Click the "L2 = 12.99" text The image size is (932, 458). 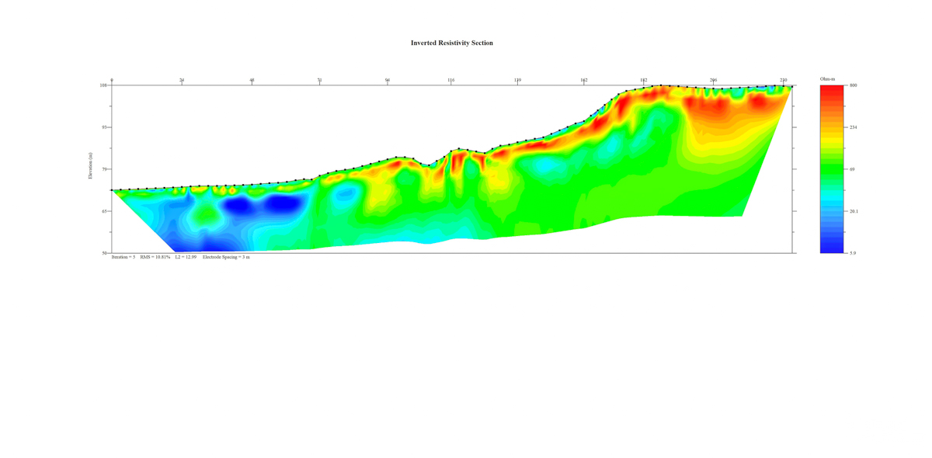[x=186, y=257]
